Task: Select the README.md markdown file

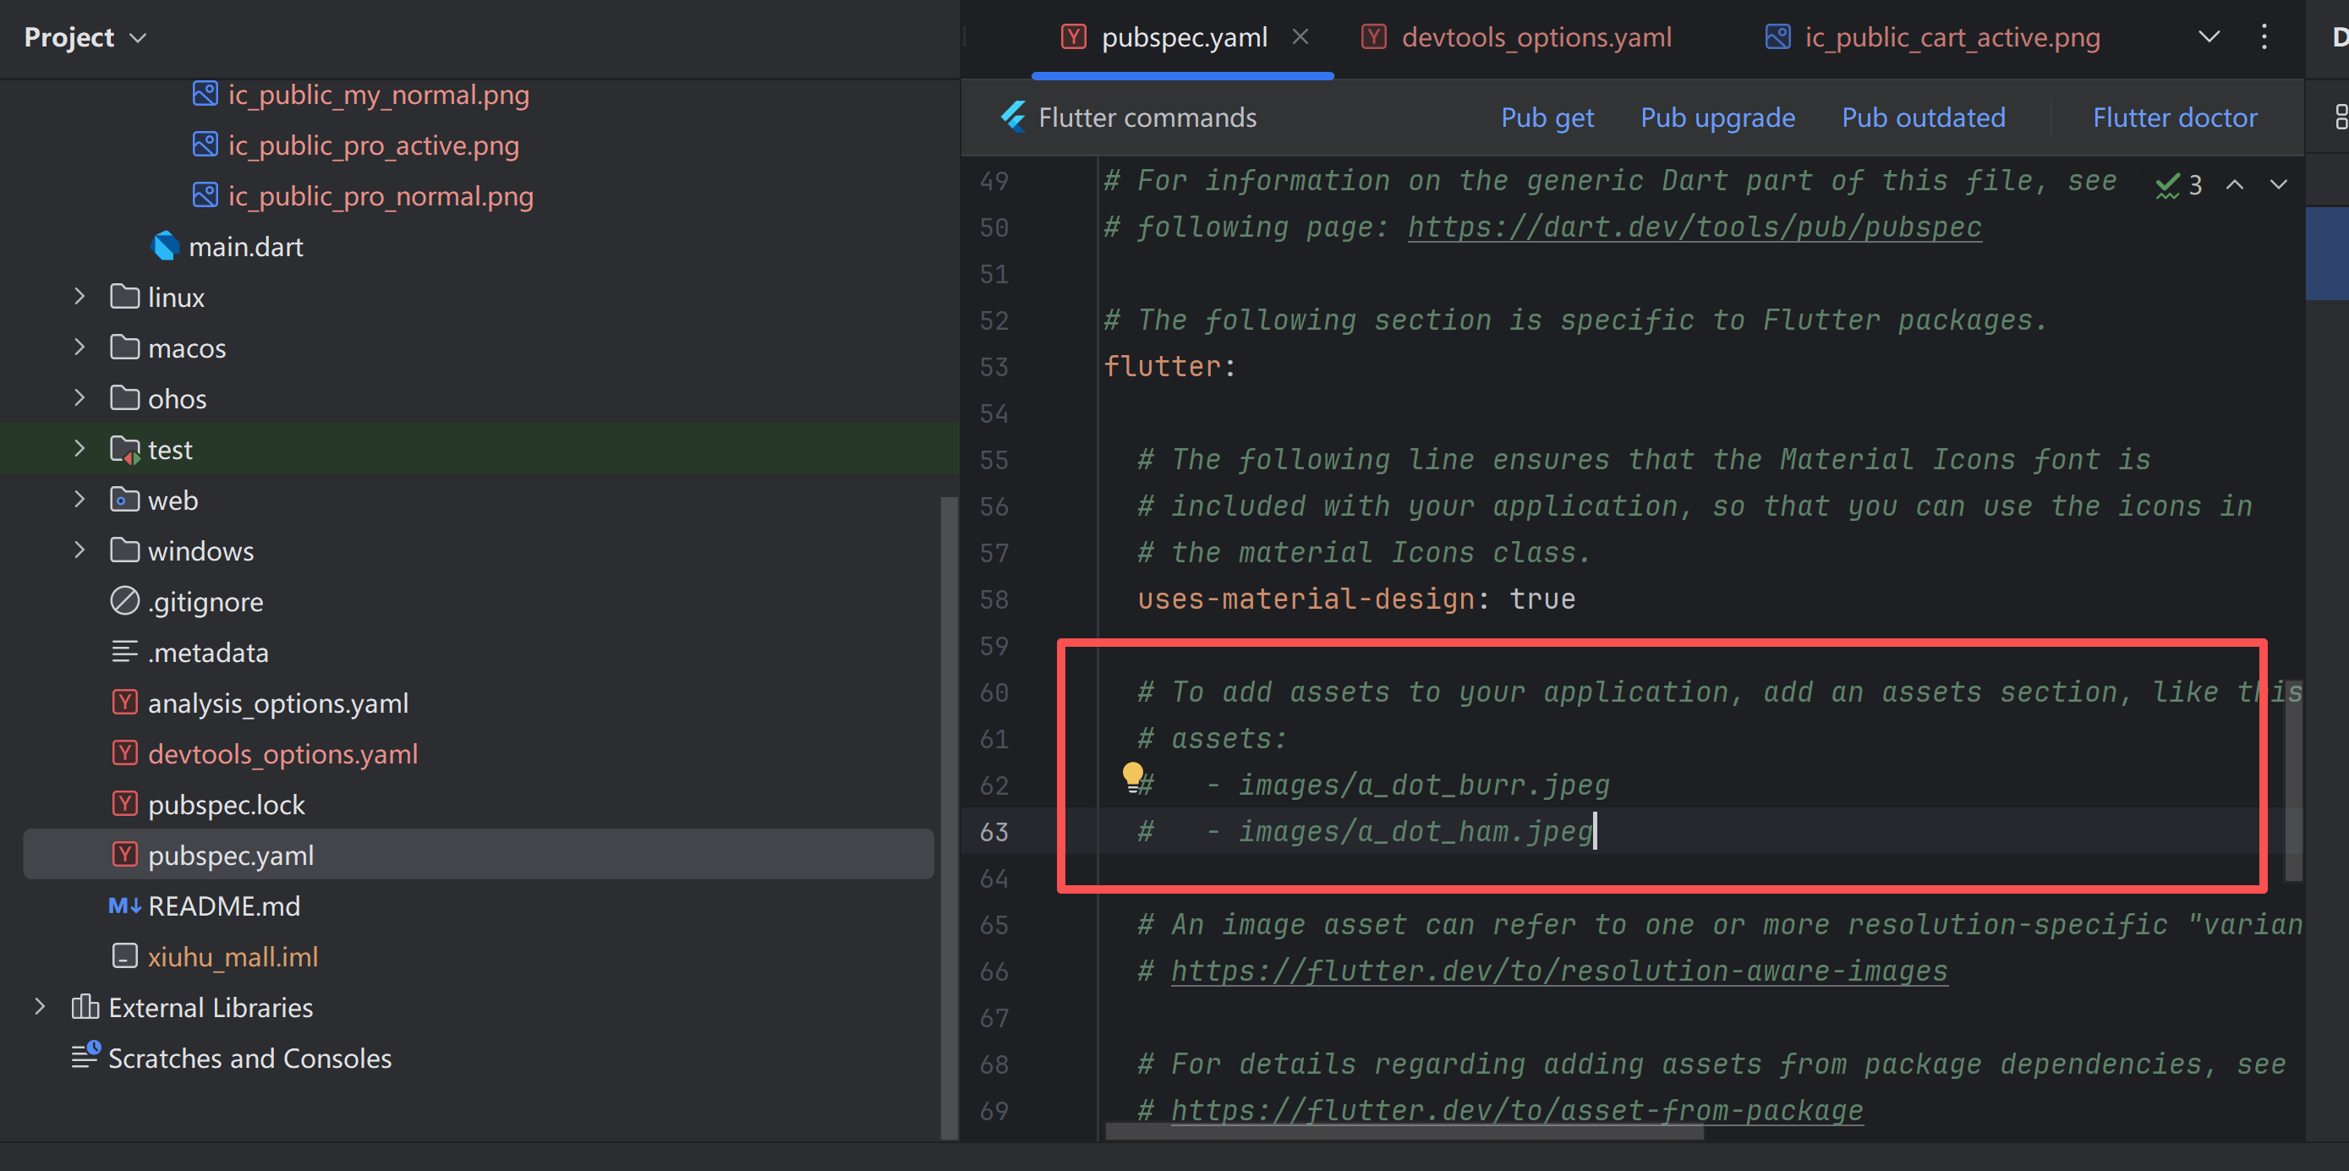Action: click(x=223, y=906)
